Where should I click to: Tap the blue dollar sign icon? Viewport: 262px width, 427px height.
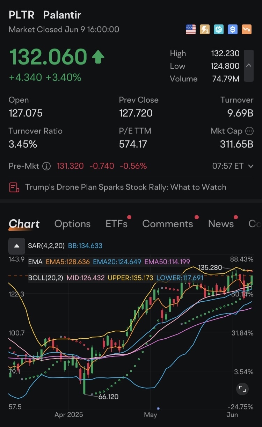tap(232, 29)
